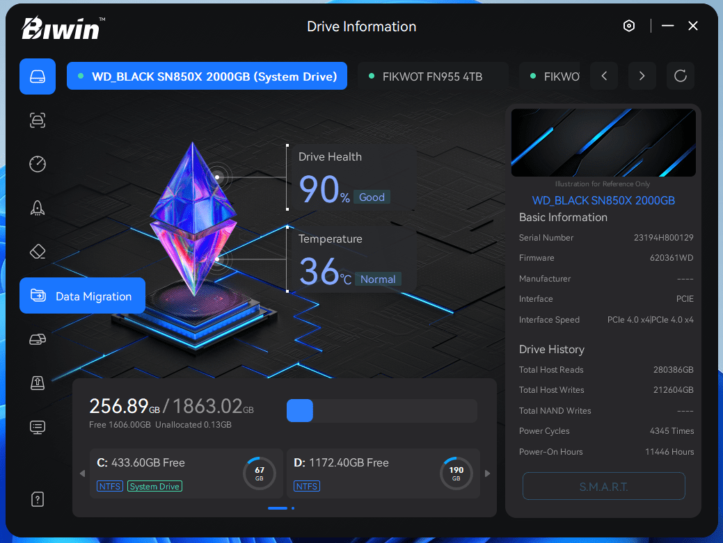Minimize the Biwin window
Screen dimensions: 723x543
(667, 26)
